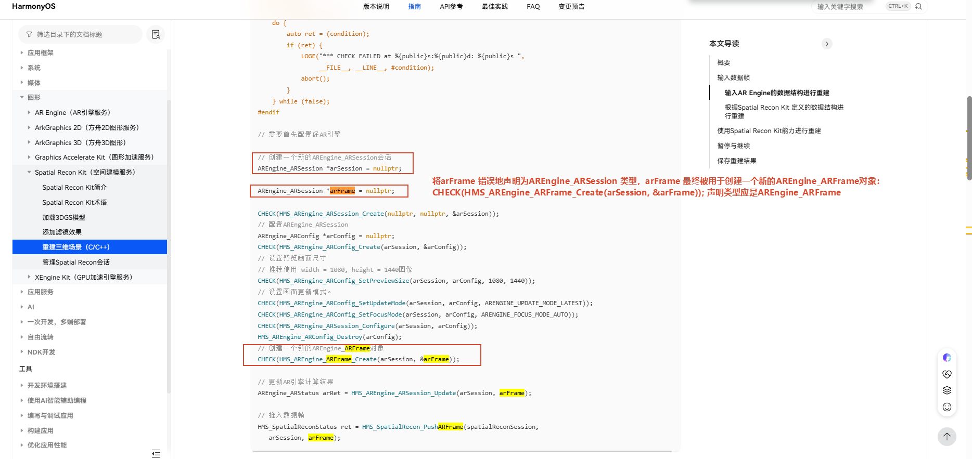Collapse the Spatial Recon Kit node

(x=29, y=172)
